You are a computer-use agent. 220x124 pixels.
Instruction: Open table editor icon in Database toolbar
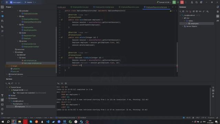[x=197, y=11]
